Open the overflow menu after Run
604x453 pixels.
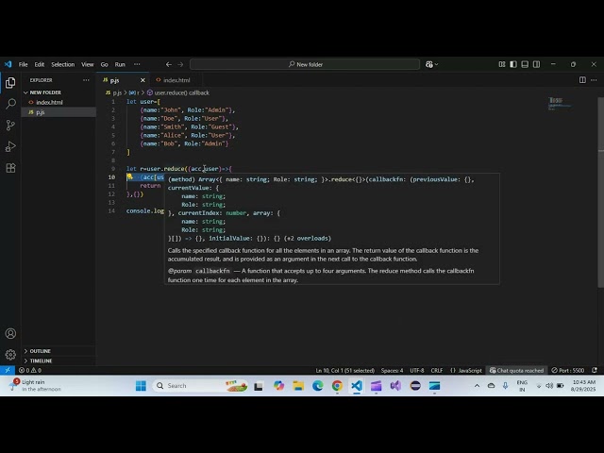coord(137,64)
